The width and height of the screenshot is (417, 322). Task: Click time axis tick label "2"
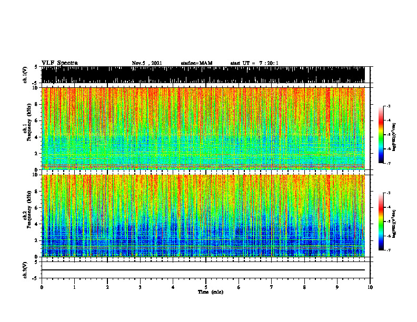(x=107, y=287)
